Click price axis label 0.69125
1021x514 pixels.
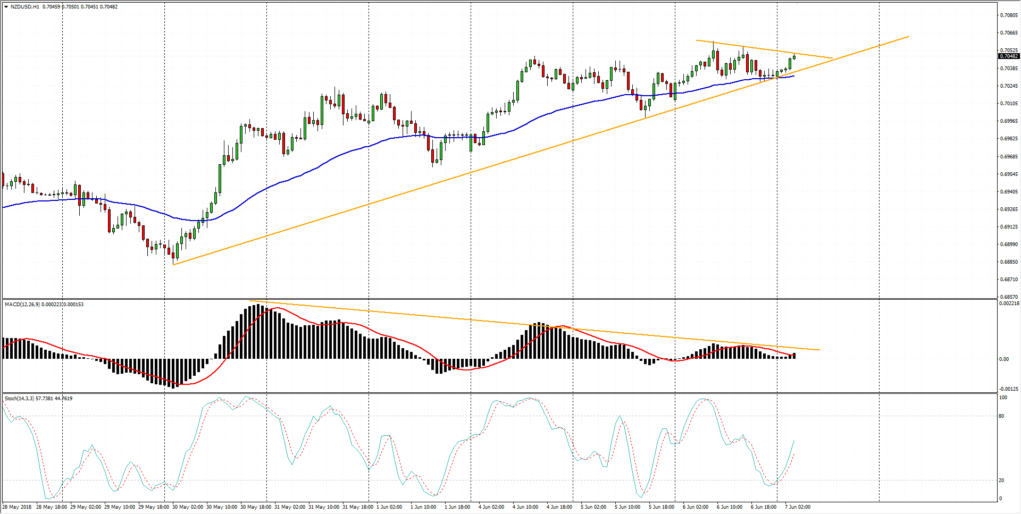(x=1009, y=226)
